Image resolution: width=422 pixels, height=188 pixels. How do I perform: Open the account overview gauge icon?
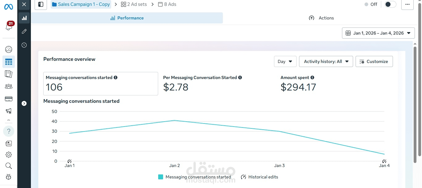coord(9,49)
